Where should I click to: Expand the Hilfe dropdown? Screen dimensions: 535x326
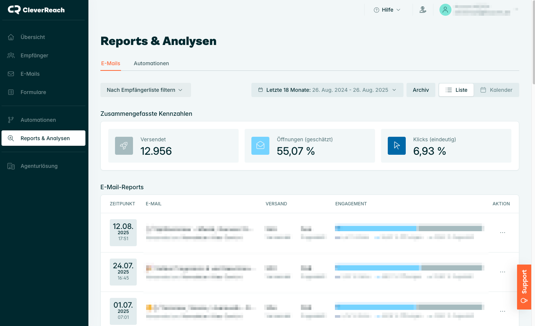click(387, 10)
